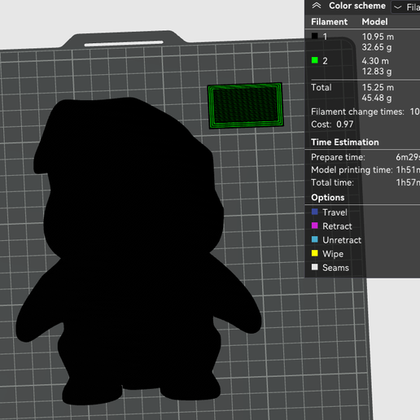This screenshot has height=420, width=420.
Task: Click the build plate handle slot
Action: (124, 43)
